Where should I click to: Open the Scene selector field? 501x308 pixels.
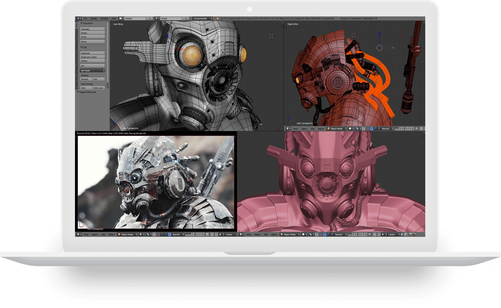(171, 18)
